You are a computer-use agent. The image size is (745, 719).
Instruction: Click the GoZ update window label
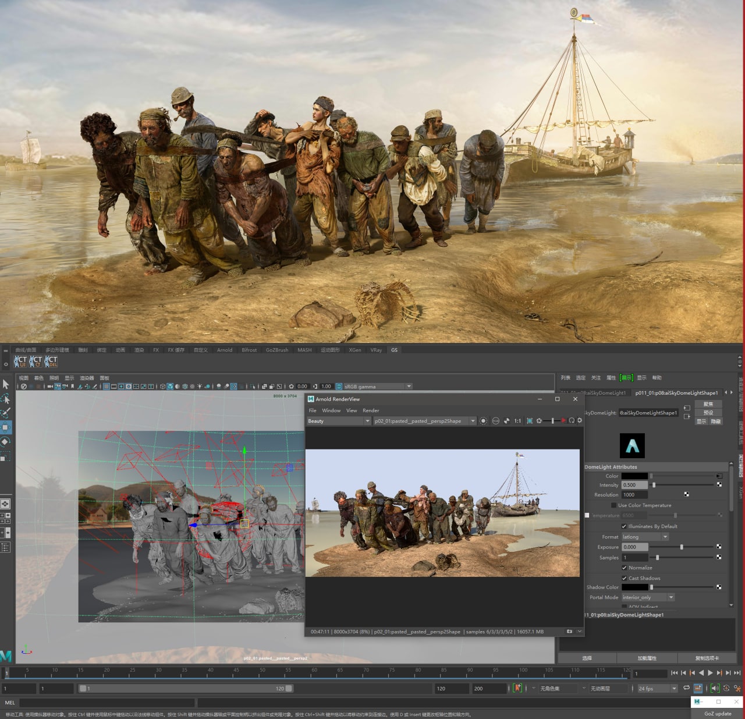[x=718, y=713]
